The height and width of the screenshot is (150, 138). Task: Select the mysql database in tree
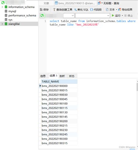point(12,11)
